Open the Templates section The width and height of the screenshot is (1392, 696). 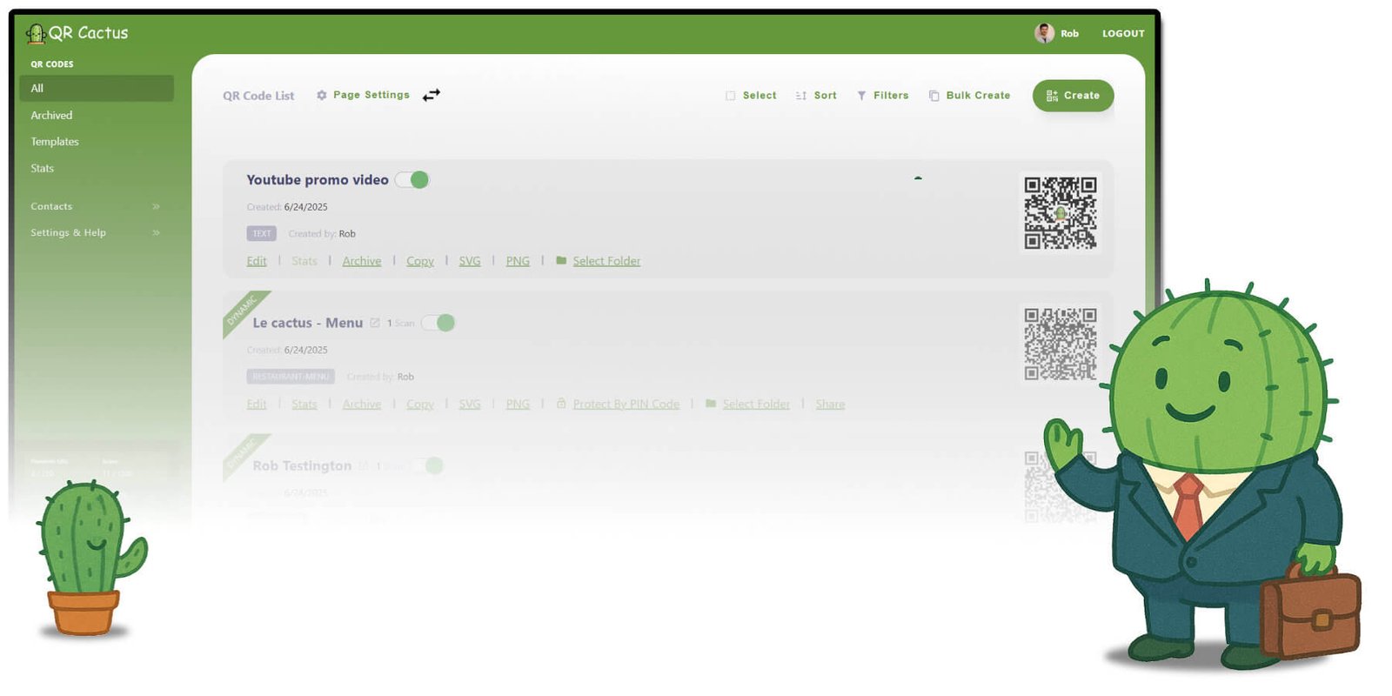[55, 142]
